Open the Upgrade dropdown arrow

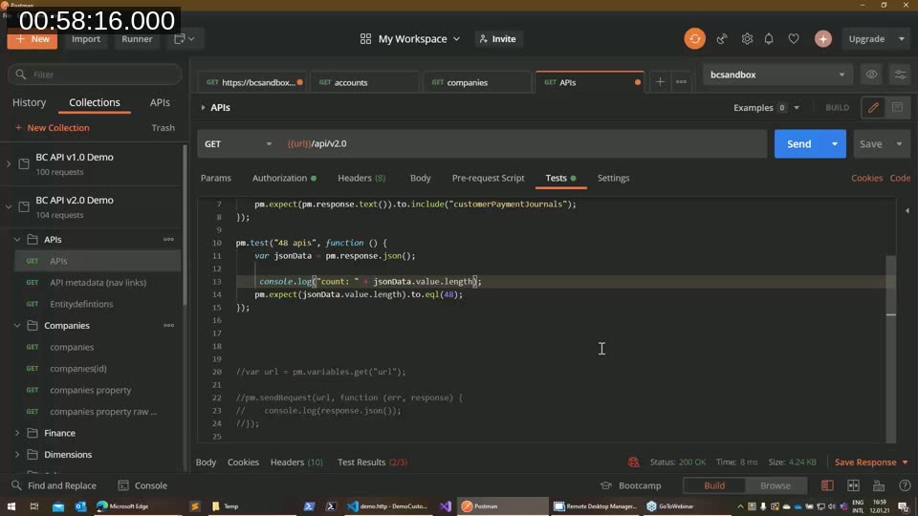click(x=901, y=38)
